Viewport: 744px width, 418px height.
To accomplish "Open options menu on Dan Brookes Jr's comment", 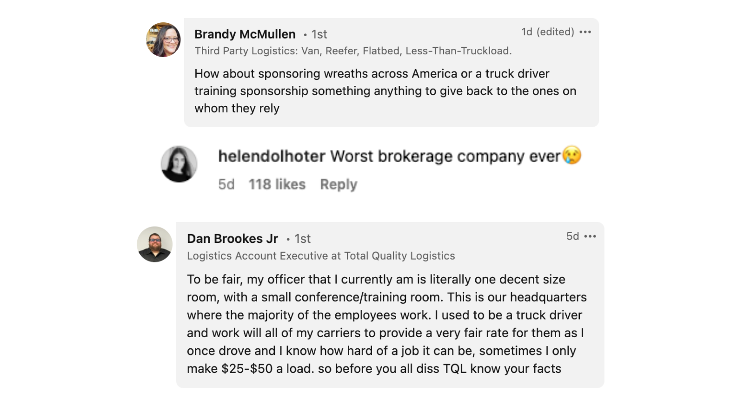I will pyautogui.click(x=590, y=236).
